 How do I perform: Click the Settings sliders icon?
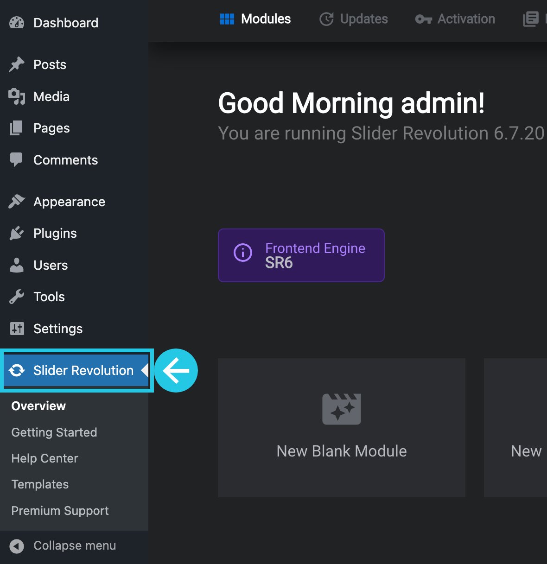coord(17,329)
